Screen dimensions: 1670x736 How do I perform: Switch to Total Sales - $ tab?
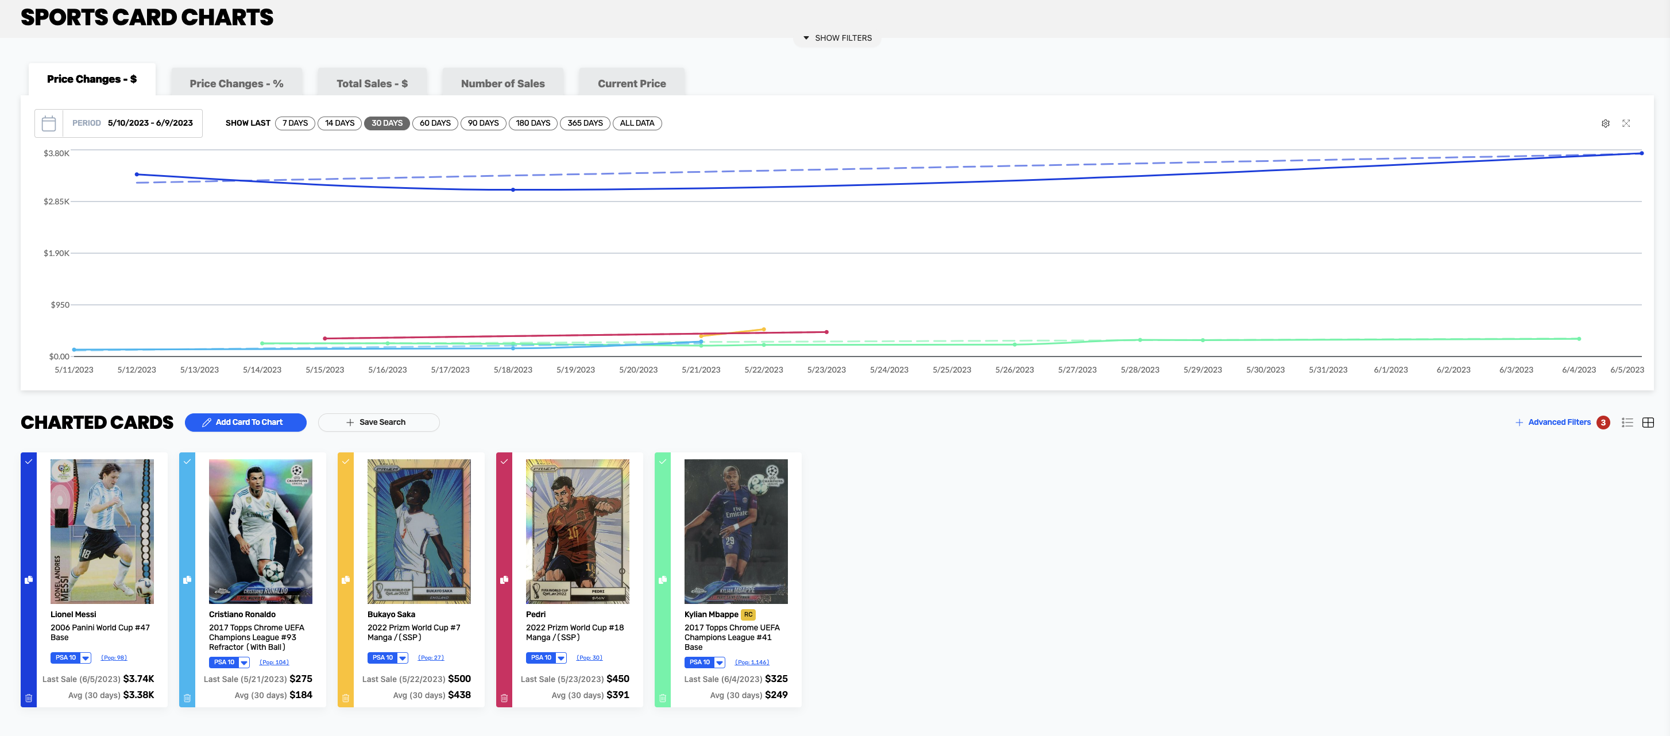pos(372,83)
